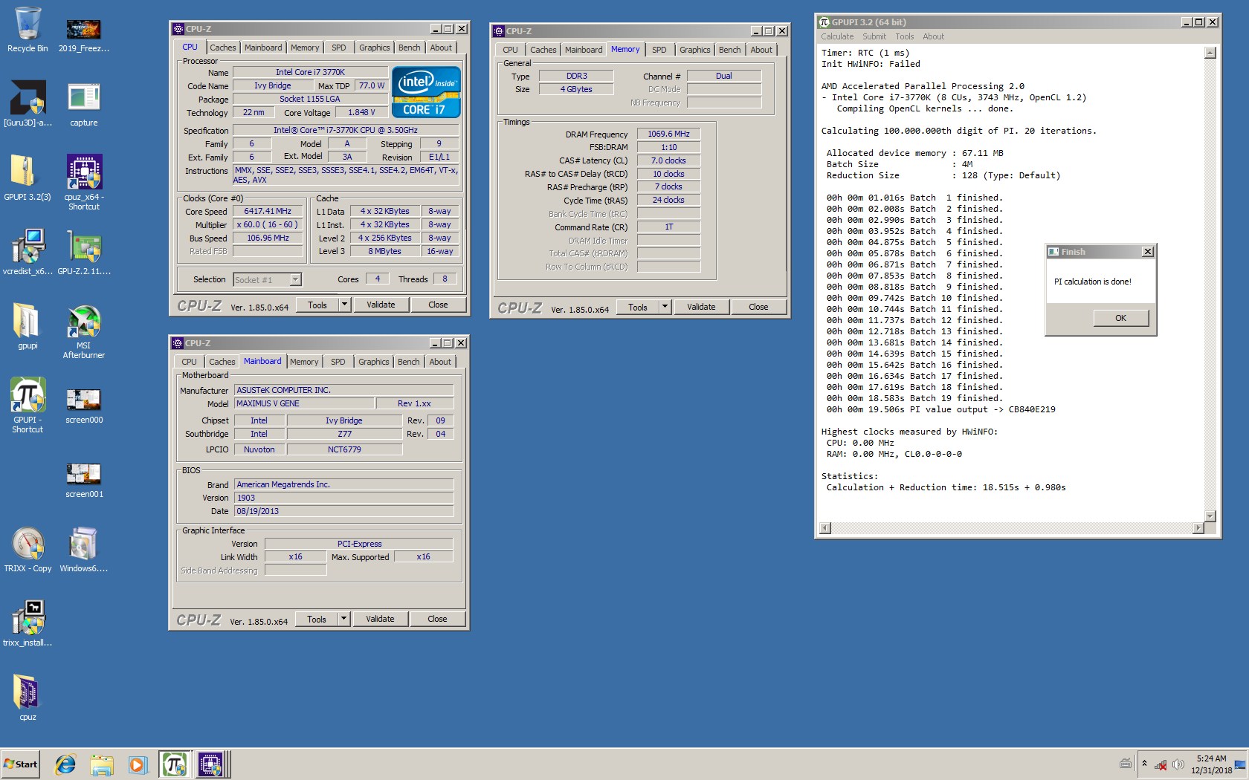Open Graphics tab in CPU-Z Memory window
This screenshot has height=780, width=1249.
point(694,50)
